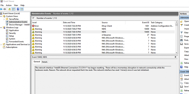Click the Open Saved Log folder icon
189x94 pixels.
[x=181, y=21]
